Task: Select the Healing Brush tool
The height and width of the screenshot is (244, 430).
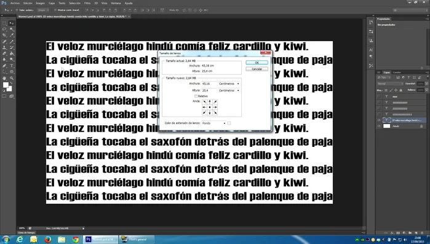Action: tap(4, 42)
